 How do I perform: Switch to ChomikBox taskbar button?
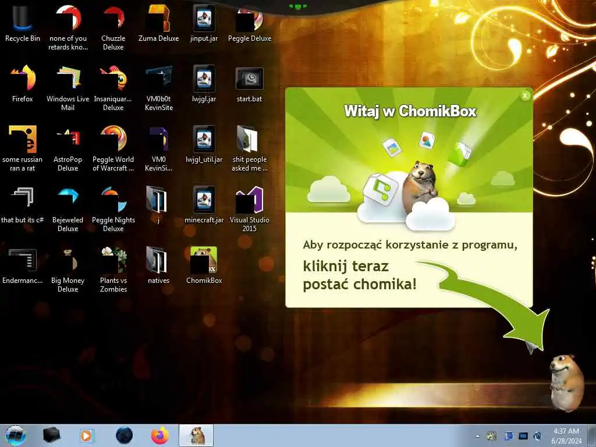tap(196, 435)
